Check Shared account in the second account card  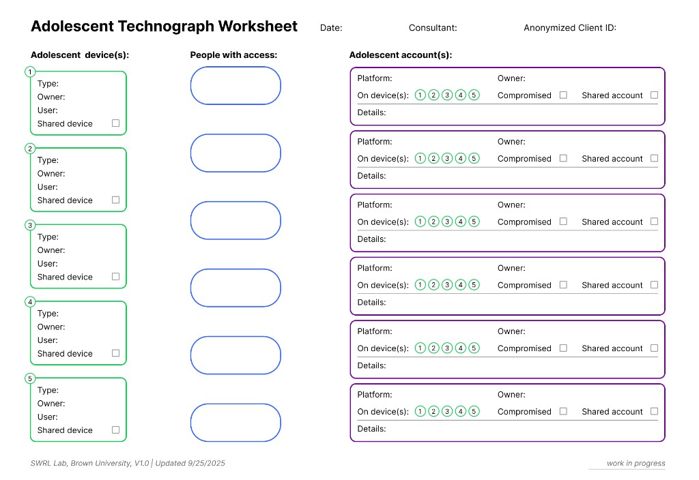click(x=655, y=158)
